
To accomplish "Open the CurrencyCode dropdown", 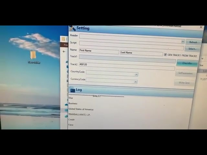I will click(136, 82).
